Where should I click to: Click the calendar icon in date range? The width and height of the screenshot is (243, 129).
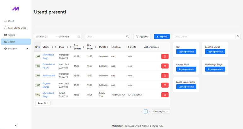point(79,37)
